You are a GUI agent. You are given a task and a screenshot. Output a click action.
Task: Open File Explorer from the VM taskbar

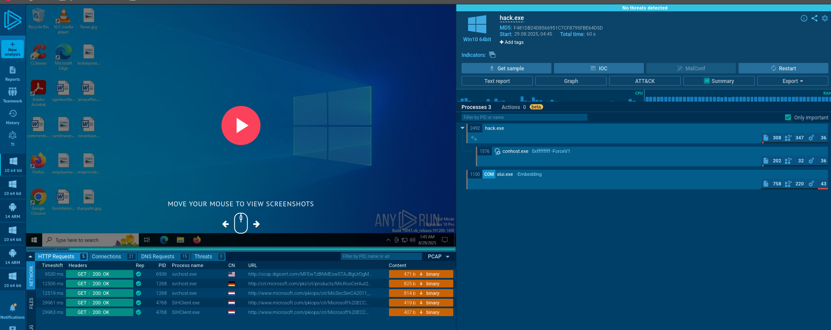pyautogui.click(x=181, y=240)
